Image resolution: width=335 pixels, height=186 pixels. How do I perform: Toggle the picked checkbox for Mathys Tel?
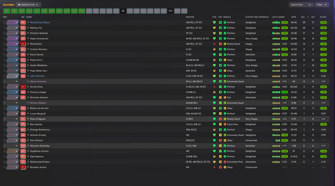point(4,28)
